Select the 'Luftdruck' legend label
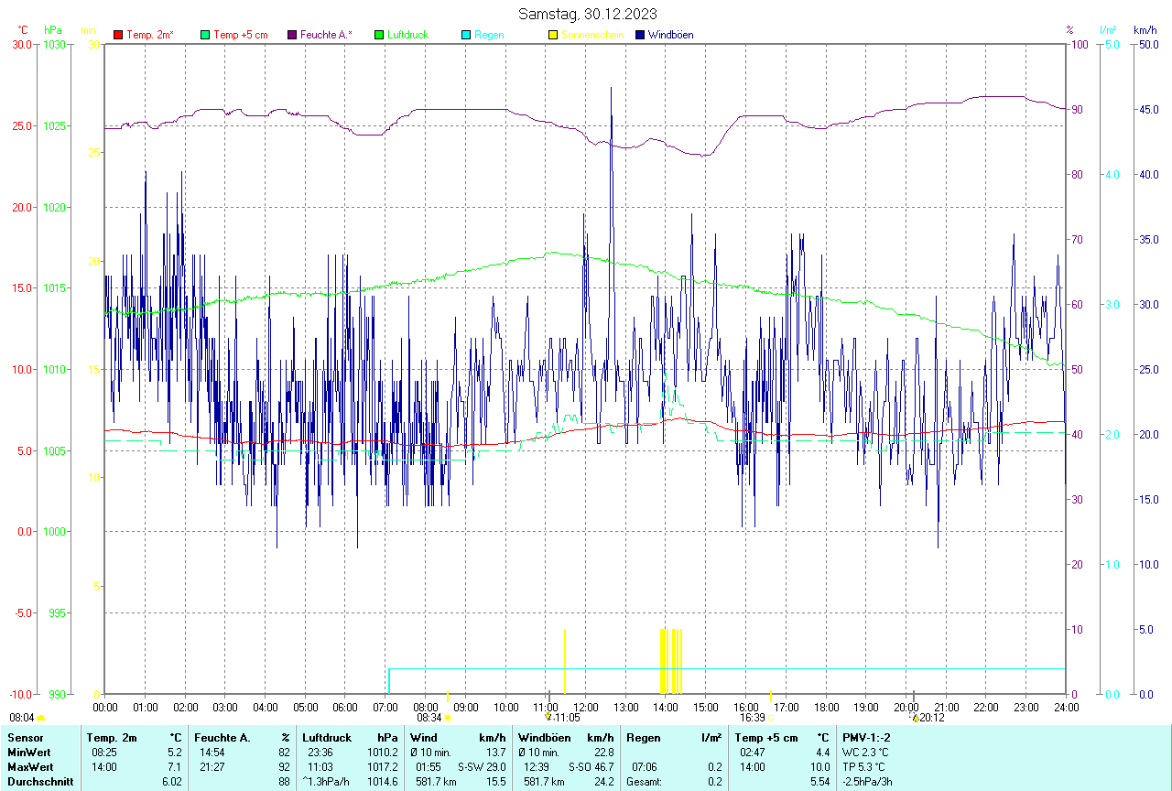This screenshot has width=1172, height=791. coord(408,35)
